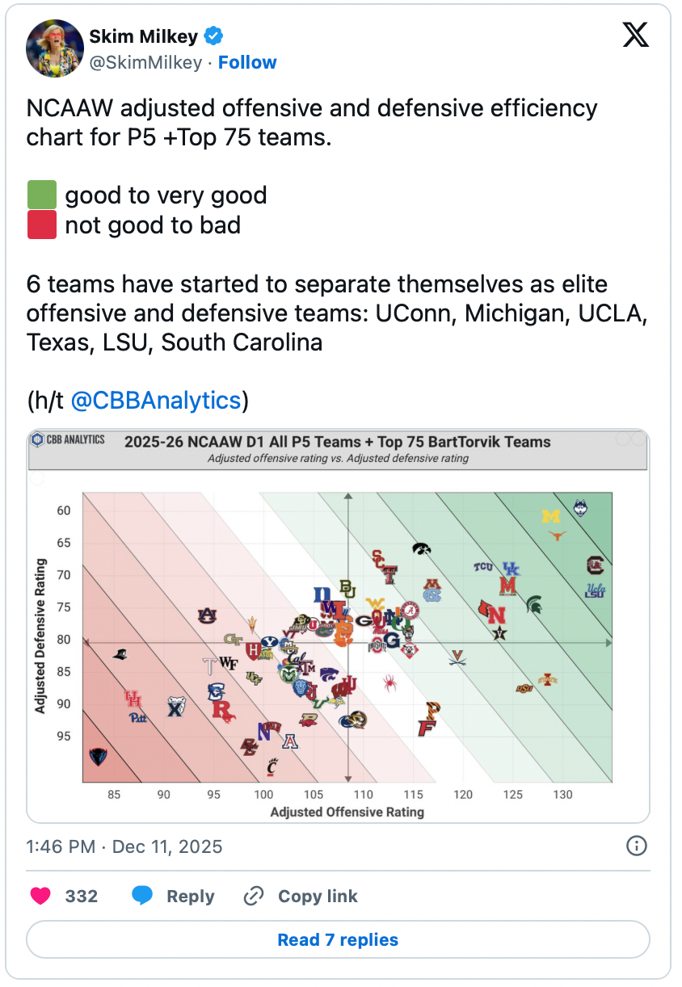
Task: Click the Copy link chain icon
Action: [x=254, y=896]
